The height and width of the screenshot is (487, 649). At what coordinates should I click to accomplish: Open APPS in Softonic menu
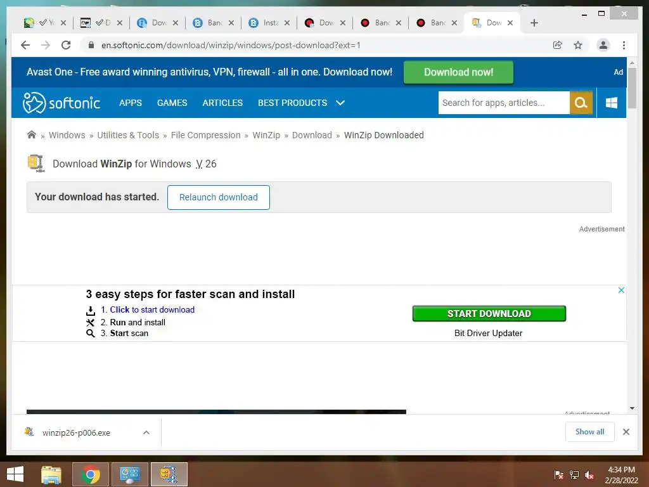[x=131, y=103]
